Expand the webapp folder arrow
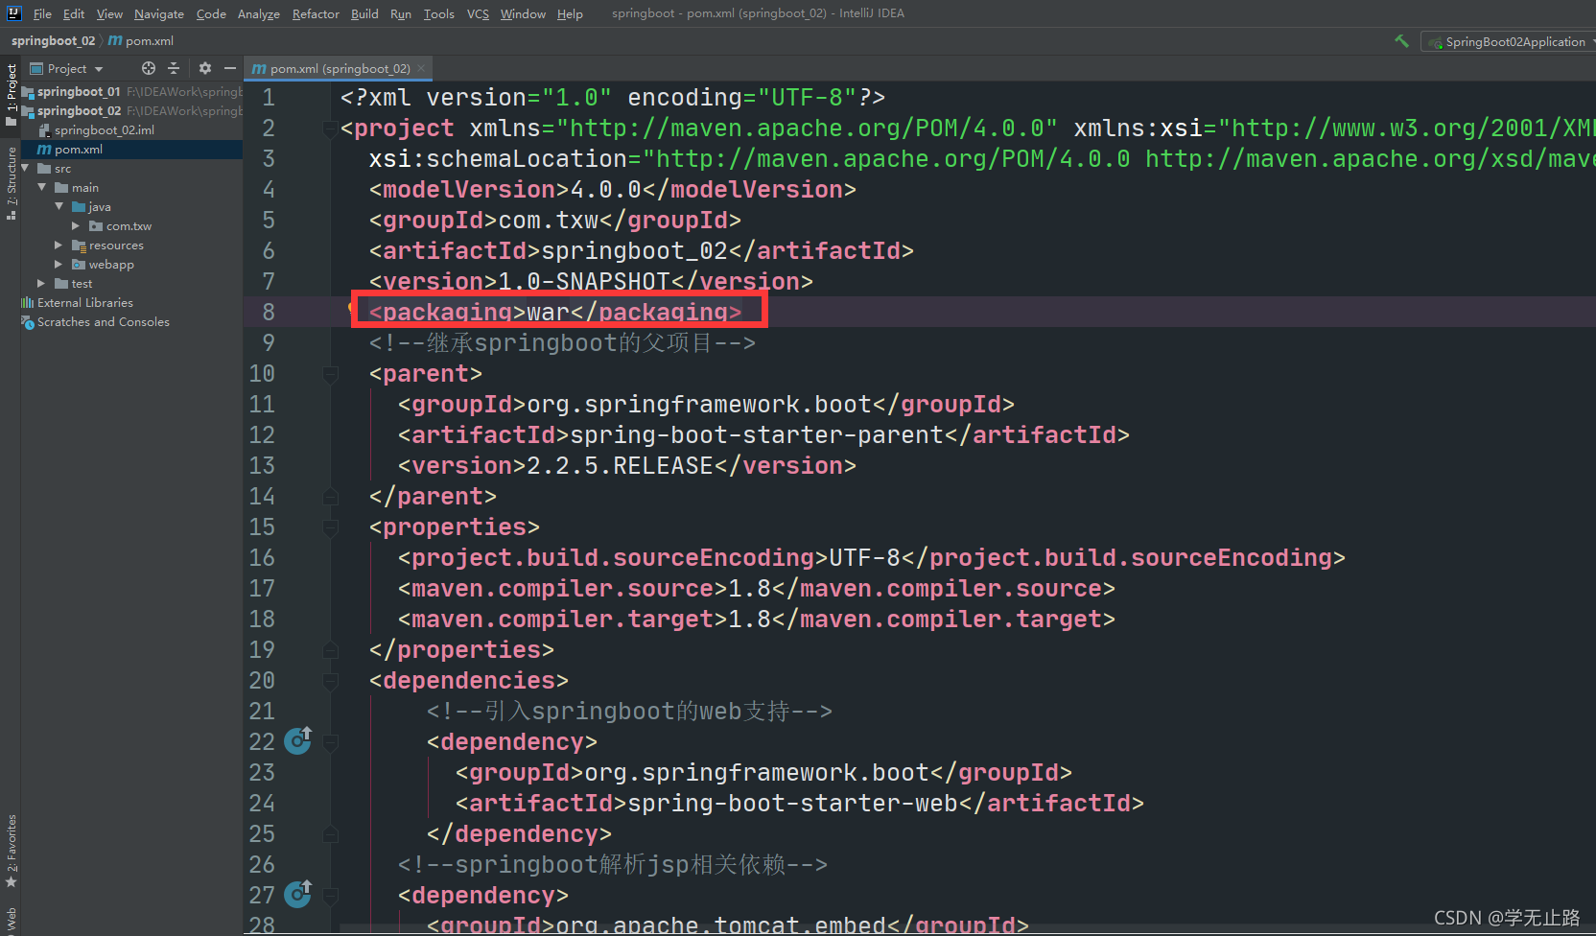This screenshot has height=936, width=1596. 59,264
